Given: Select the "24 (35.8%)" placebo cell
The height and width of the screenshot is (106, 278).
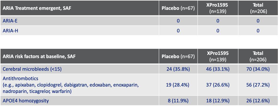Looking at the screenshot, I should pyautogui.click(x=178, y=69).
